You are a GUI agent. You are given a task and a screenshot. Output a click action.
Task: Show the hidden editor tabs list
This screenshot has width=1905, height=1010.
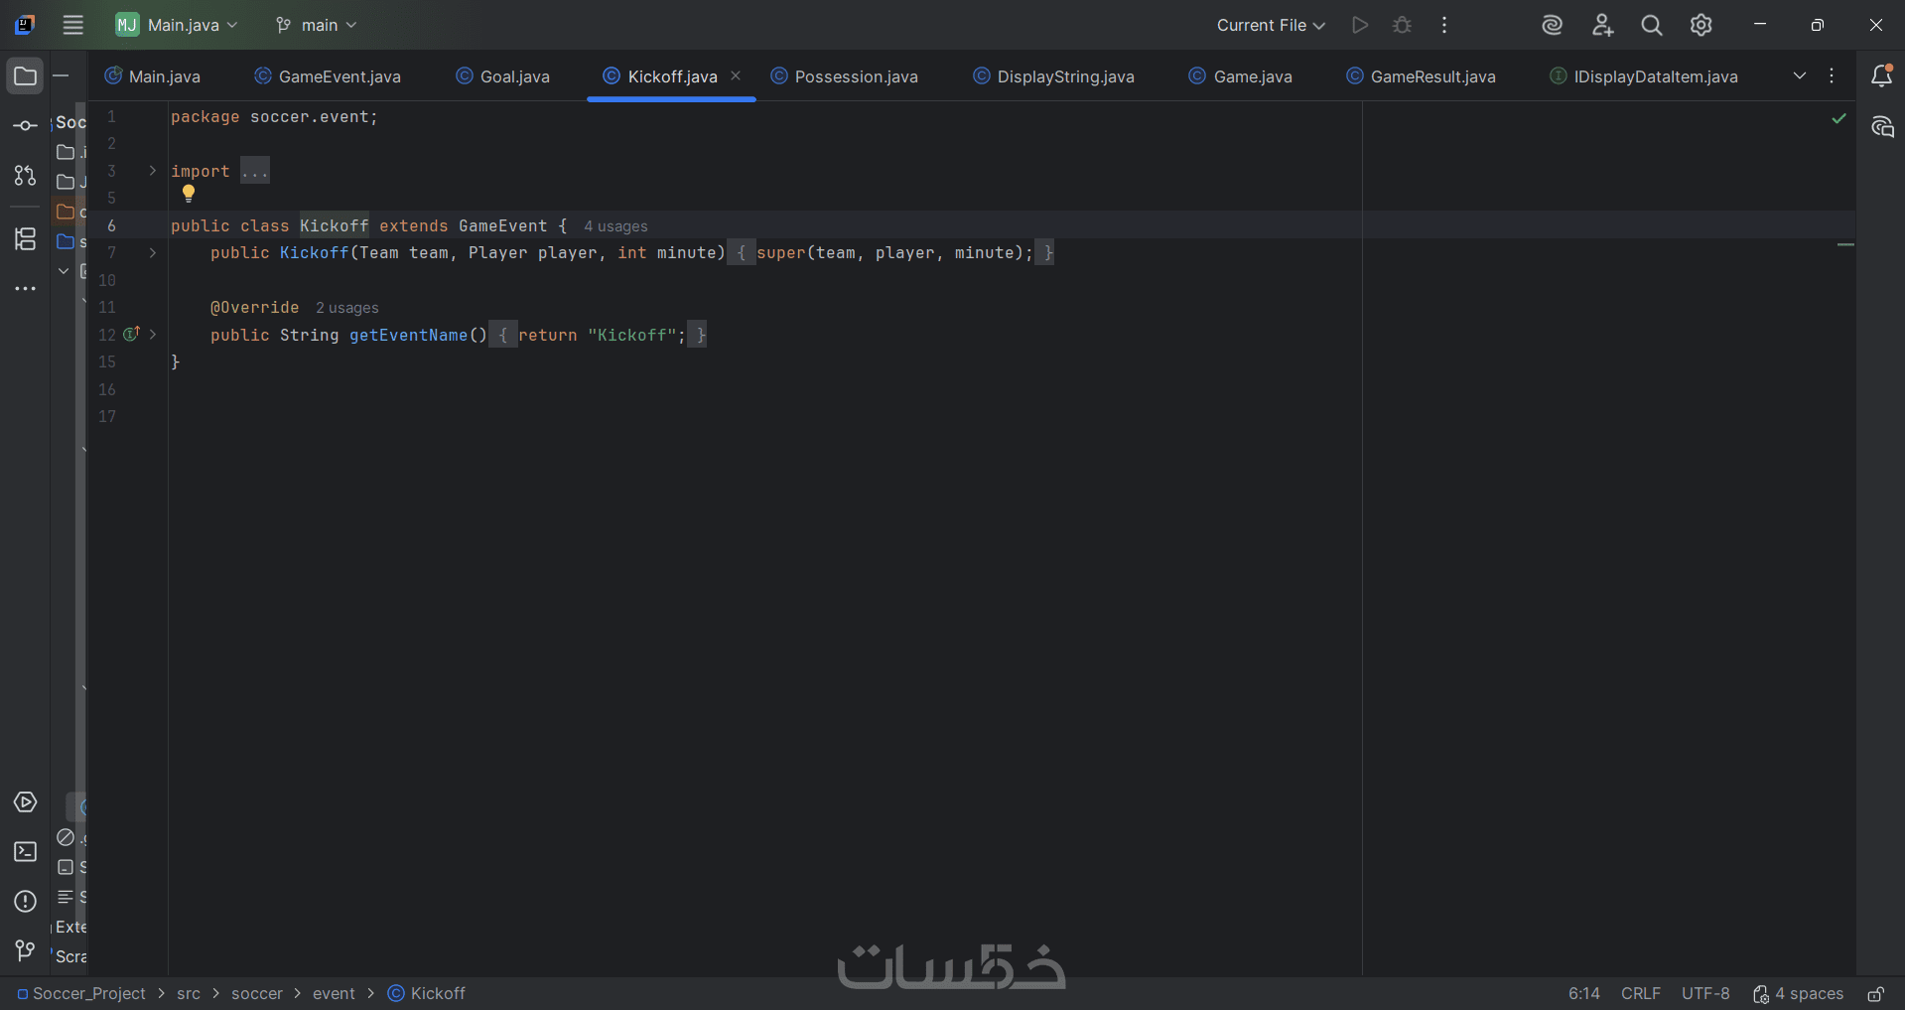pyautogui.click(x=1800, y=75)
